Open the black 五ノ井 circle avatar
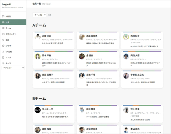The width and height of the screenshot is (171, 134). [x=38, y=110]
